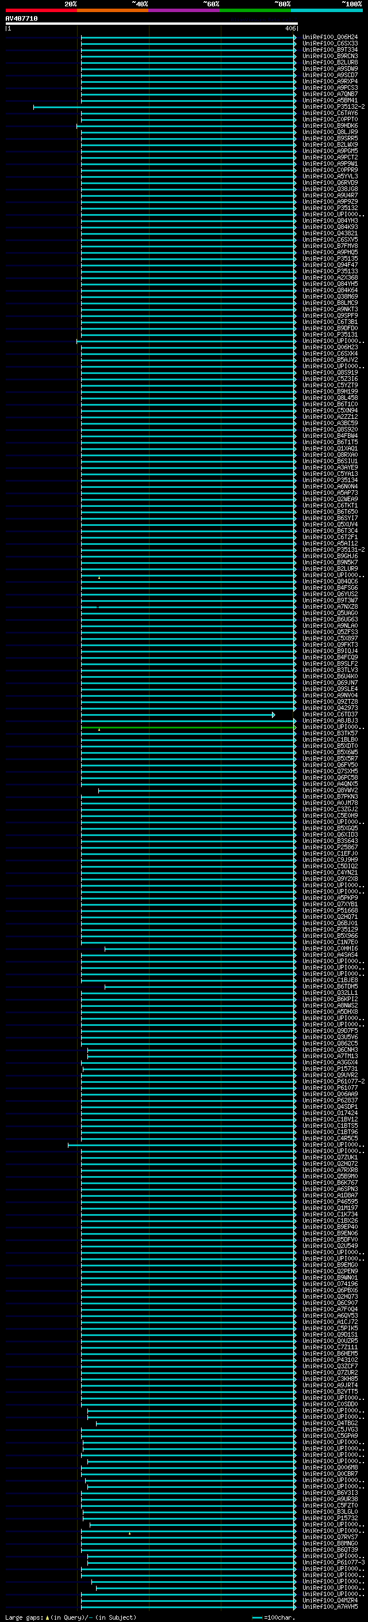Select UniRef100_Q1XAQ1 label
The height and width of the screenshot is (1622, 368).
pyautogui.click(x=329, y=449)
